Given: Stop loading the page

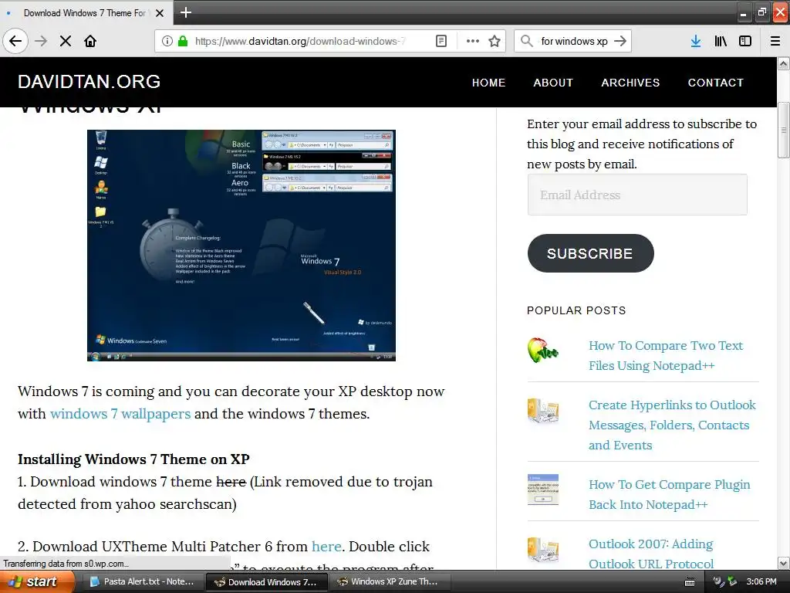Looking at the screenshot, I should click(x=66, y=41).
